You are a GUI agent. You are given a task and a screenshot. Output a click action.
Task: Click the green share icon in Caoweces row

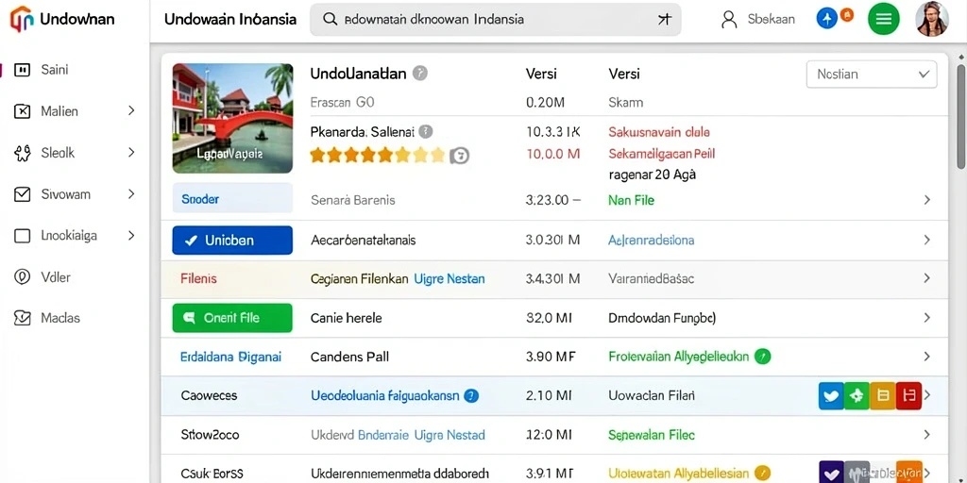coord(857,396)
